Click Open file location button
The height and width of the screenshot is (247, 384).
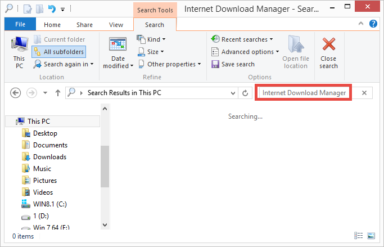coord(296,52)
